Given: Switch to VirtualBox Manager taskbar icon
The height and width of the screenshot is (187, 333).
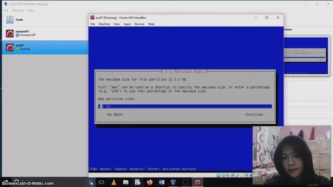Looking at the screenshot, I should pos(173,182).
